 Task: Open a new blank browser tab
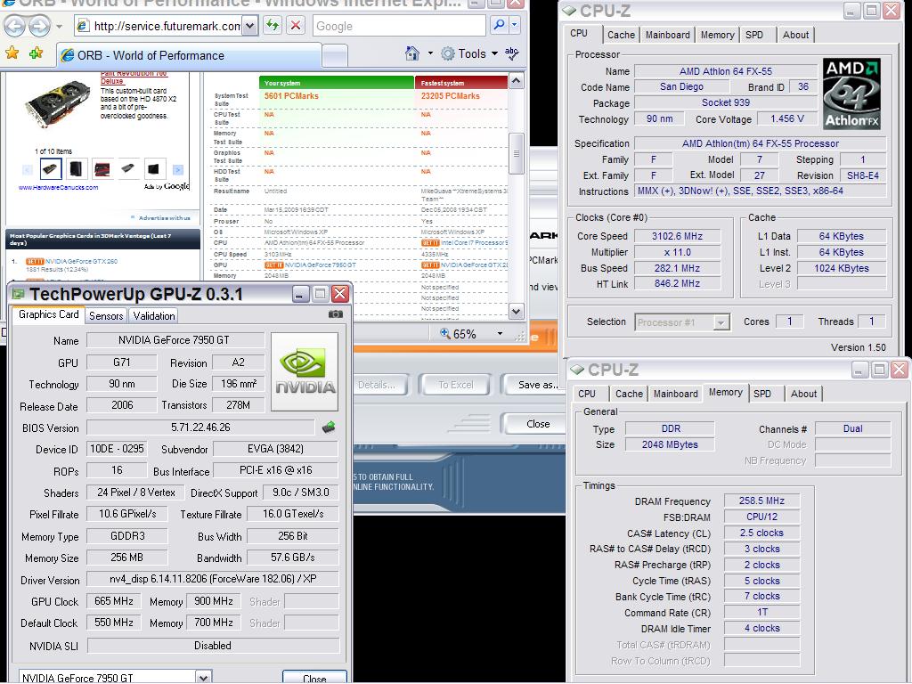click(335, 56)
